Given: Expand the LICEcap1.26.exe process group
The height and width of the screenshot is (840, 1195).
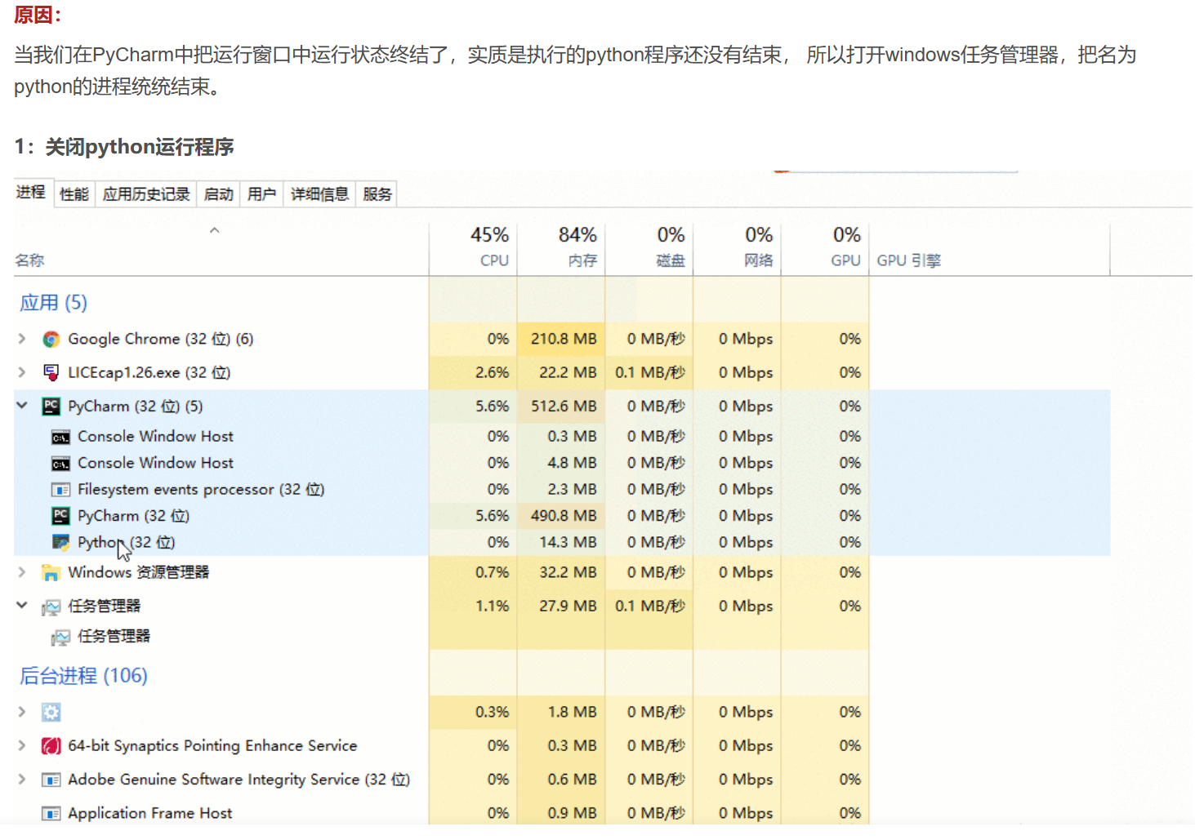Looking at the screenshot, I should (22, 372).
